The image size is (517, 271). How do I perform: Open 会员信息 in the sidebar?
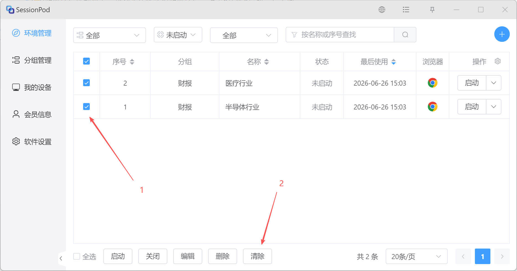click(x=32, y=114)
